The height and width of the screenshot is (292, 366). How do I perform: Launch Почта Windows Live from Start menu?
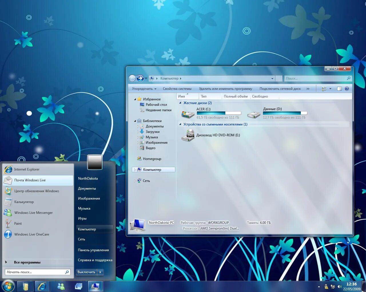pyautogui.click(x=38, y=180)
